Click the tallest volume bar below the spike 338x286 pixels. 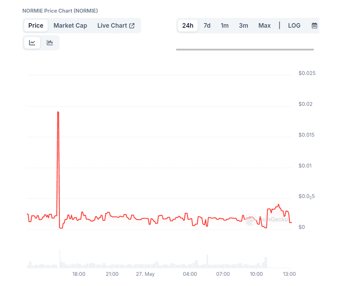pyautogui.click(x=60, y=259)
